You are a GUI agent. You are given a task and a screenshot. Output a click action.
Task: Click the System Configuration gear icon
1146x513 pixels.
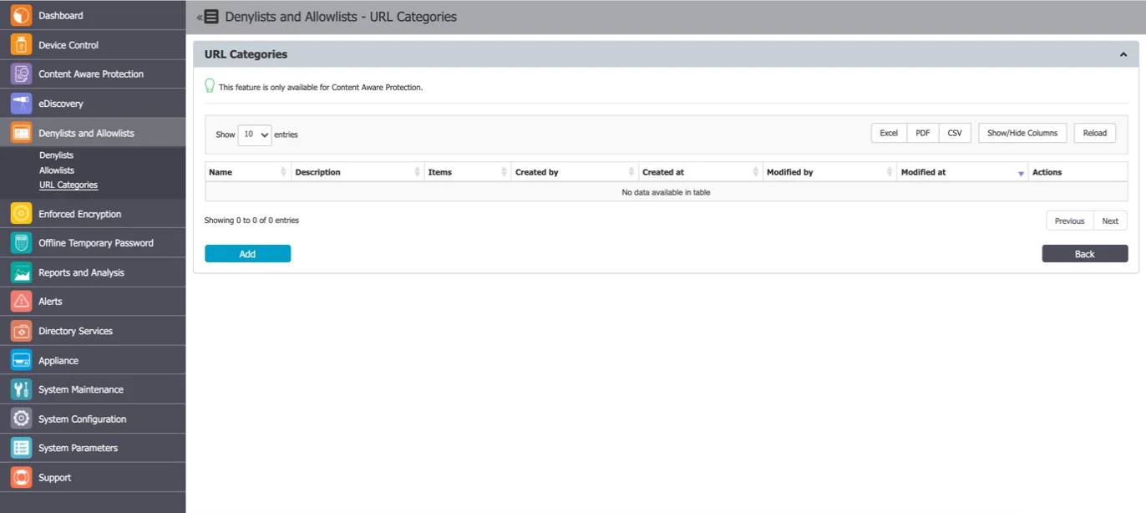(22, 419)
